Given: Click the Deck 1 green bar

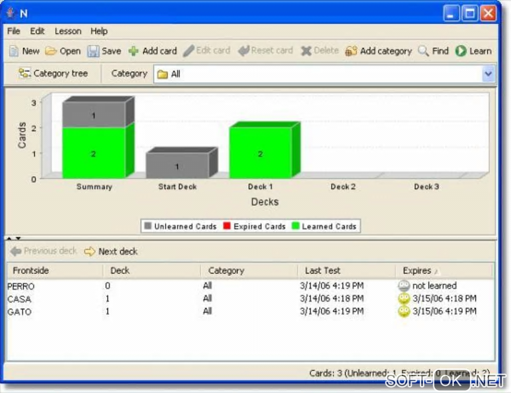Looking at the screenshot, I should tap(261, 153).
